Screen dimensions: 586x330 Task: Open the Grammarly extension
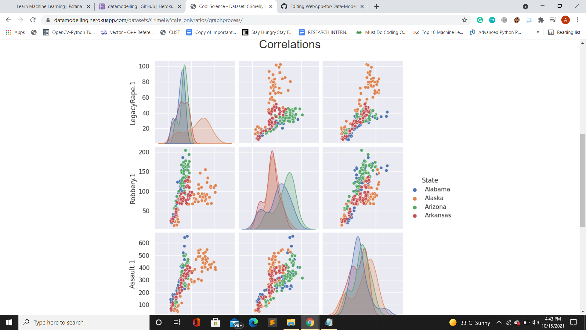(x=480, y=20)
